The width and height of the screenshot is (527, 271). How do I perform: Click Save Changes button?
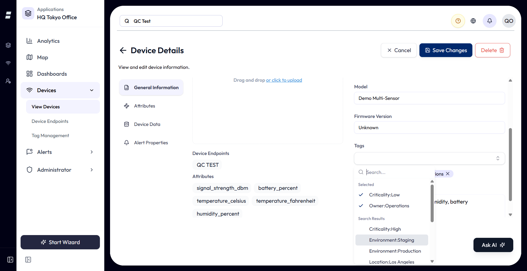click(446, 50)
